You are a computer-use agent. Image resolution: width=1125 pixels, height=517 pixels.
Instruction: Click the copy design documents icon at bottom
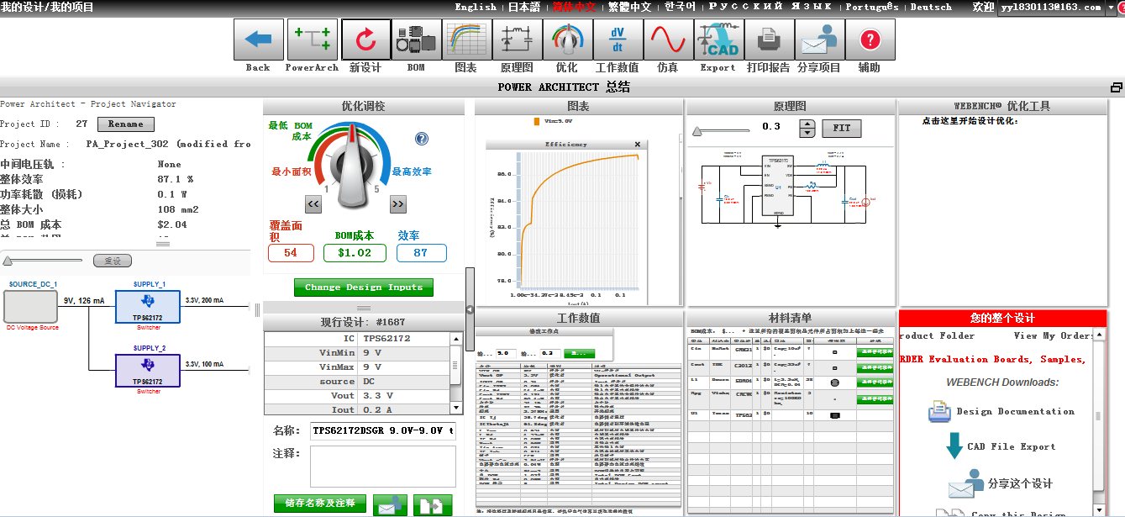(433, 505)
